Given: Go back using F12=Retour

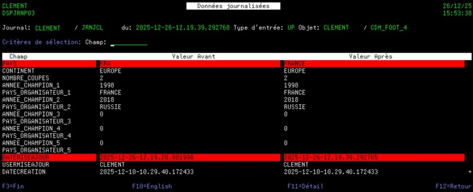Looking at the screenshot, I should click(x=453, y=186).
